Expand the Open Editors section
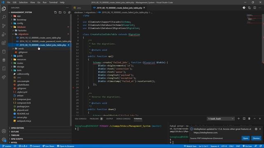The image size is (264, 148). [17, 128]
